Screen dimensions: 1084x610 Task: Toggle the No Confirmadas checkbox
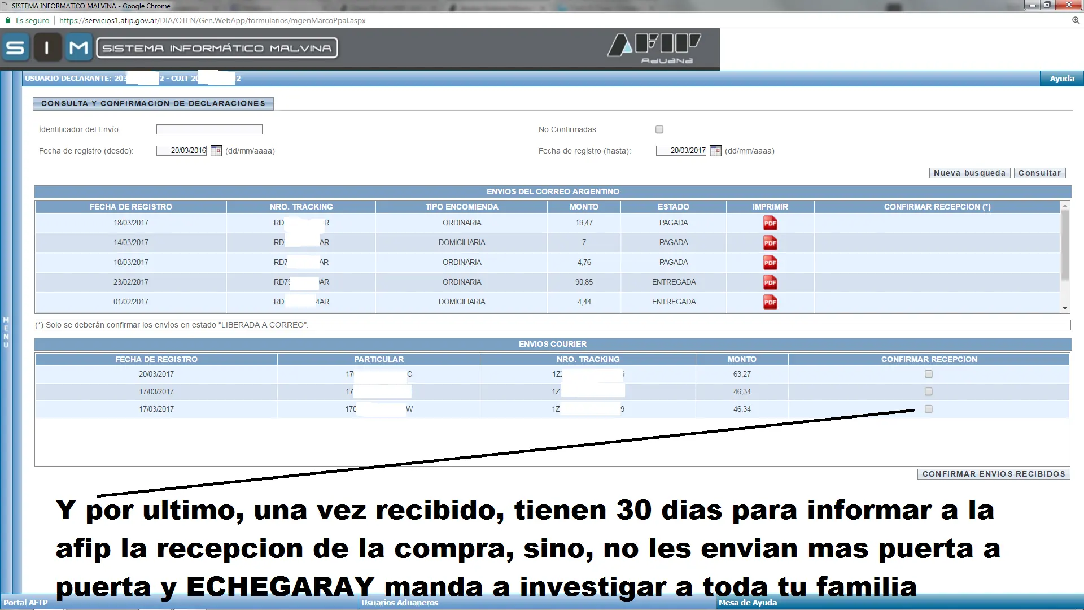point(659,129)
